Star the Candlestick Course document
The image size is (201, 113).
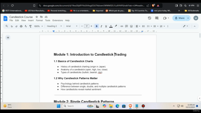(37, 17)
